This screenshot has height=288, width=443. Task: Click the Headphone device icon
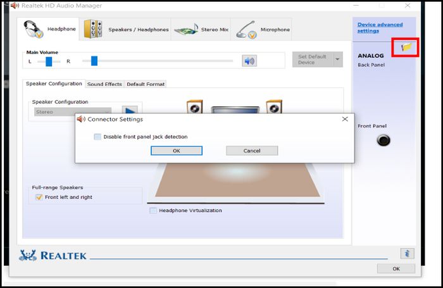[34, 29]
